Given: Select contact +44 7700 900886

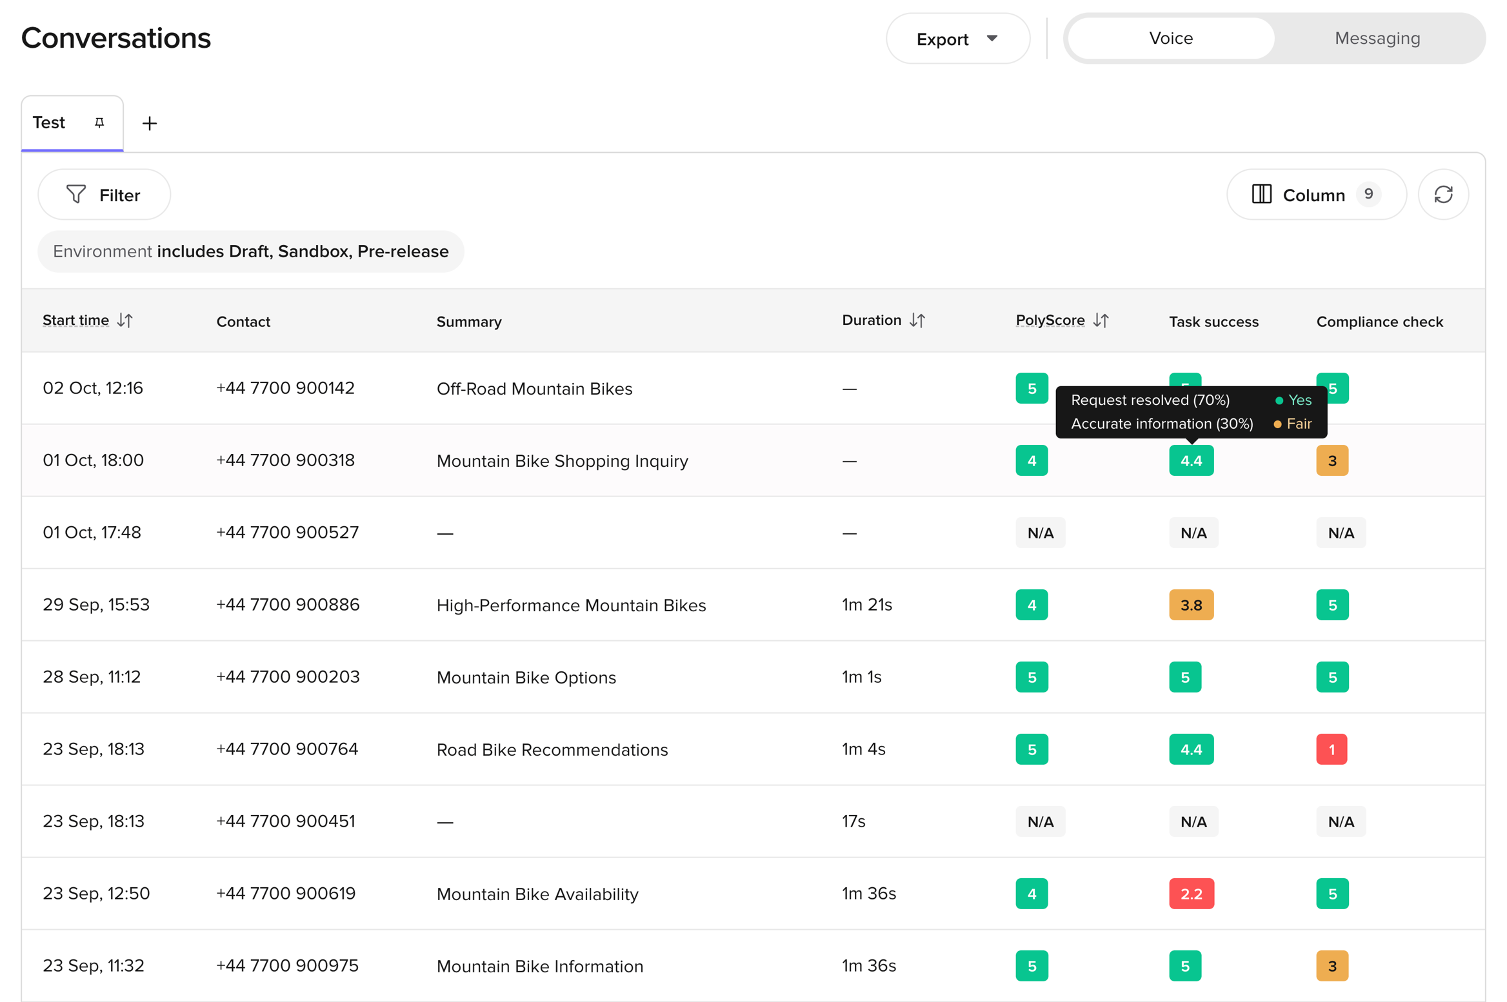Looking at the screenshot, I should [x=288, y=605].
